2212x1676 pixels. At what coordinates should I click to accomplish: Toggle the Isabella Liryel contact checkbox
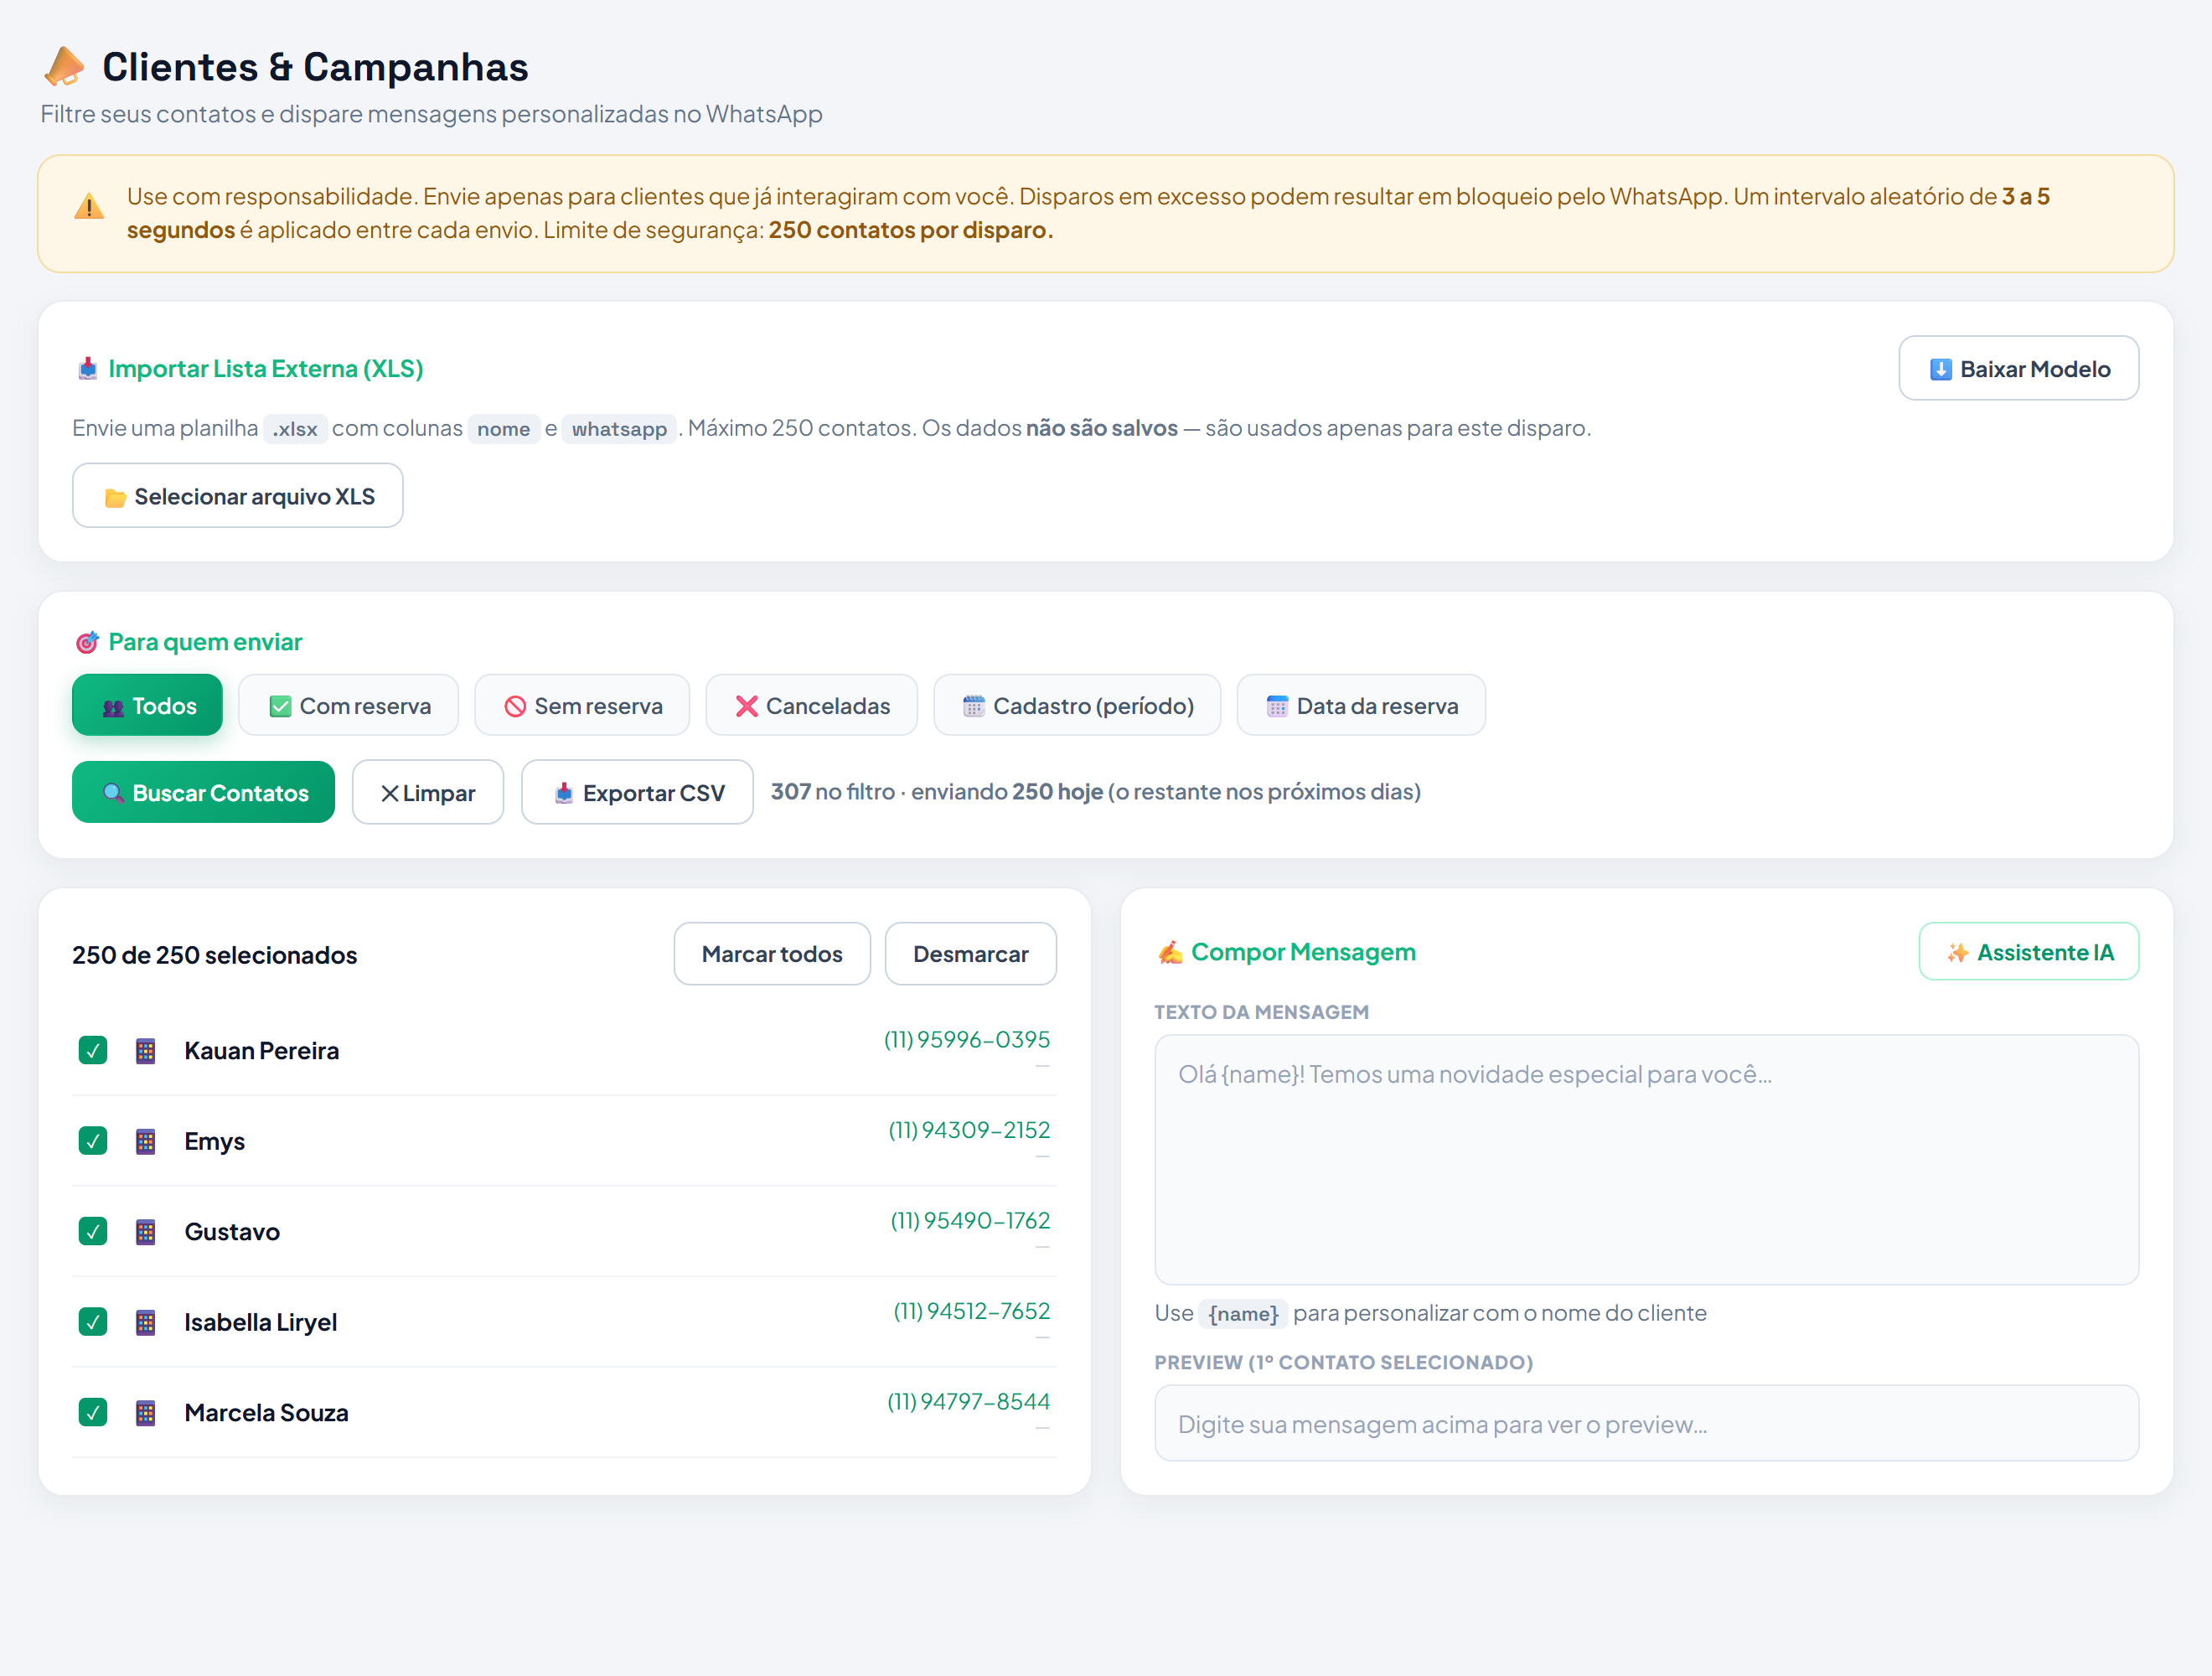tap(93, 1322)
